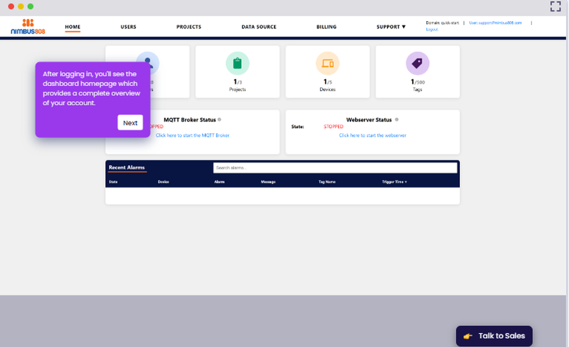The image size is (569, 347).
Task: Click the fullscreen icon in top-right corner
Action: (x=555, y=7)
